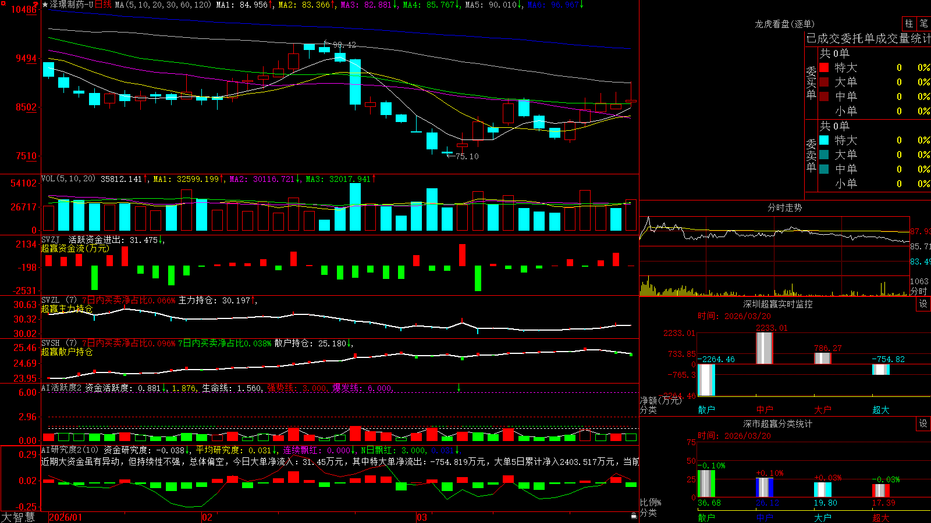Click the 中户 bar showing 2233.01
The image size is (931, 523).
tap(765, 349)
